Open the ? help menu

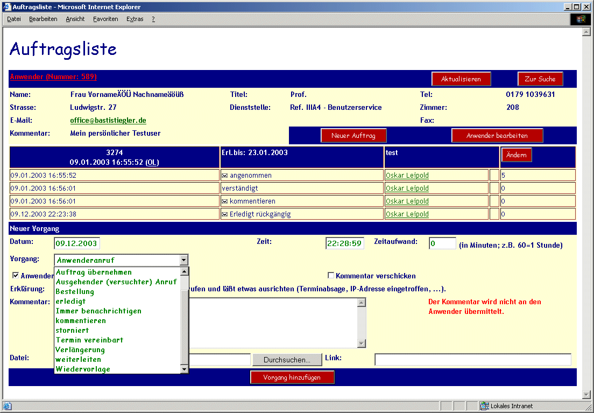(x=153, y=19)
